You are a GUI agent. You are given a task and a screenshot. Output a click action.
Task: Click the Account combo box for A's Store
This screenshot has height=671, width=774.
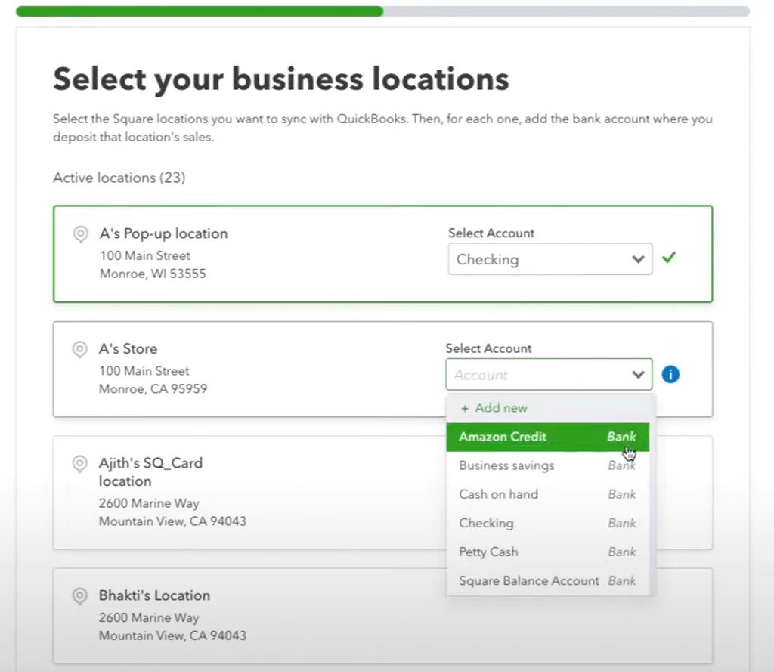(x=549, y=375)
